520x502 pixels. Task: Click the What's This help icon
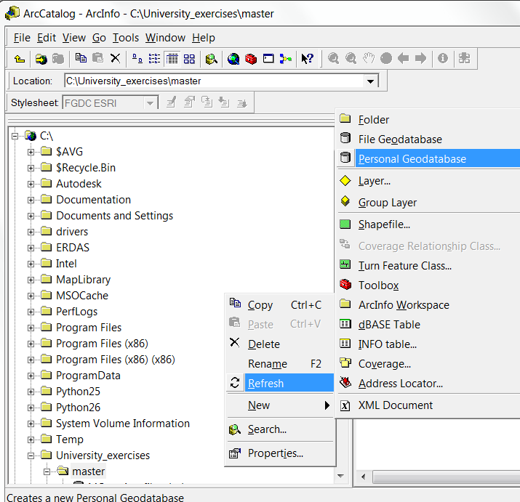308,59
